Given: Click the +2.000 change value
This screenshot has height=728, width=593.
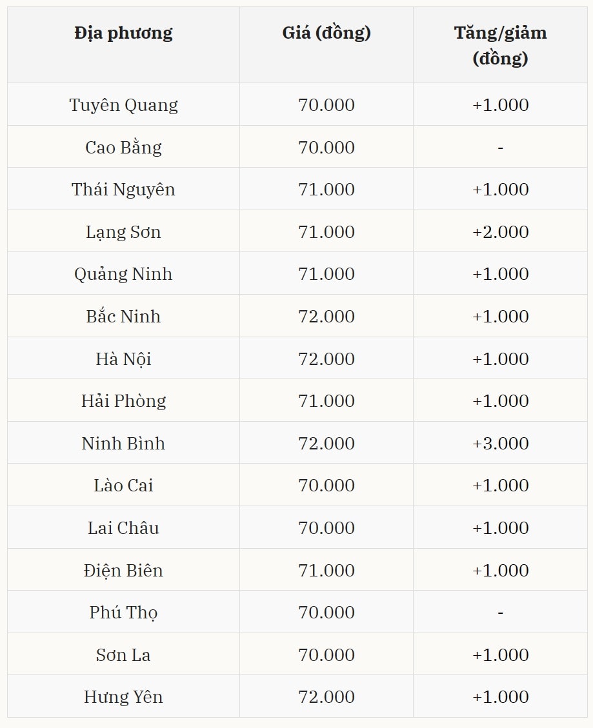Looking at the screenshot, I should (x=500, y=232).
